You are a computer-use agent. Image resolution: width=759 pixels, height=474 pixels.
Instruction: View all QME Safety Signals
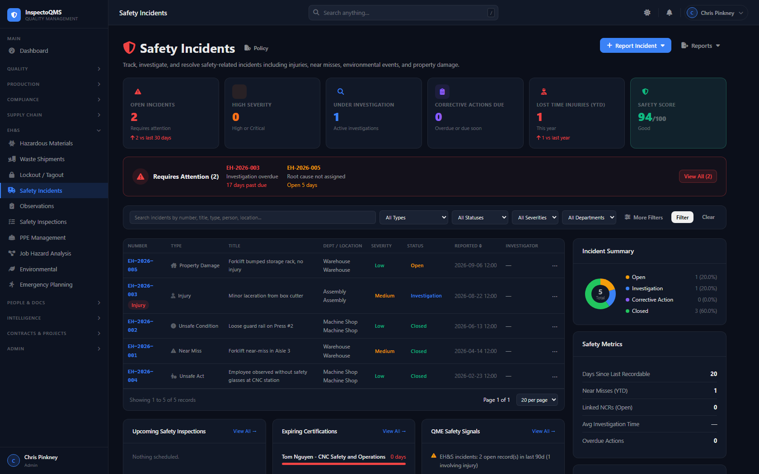[x=543, y=431]
